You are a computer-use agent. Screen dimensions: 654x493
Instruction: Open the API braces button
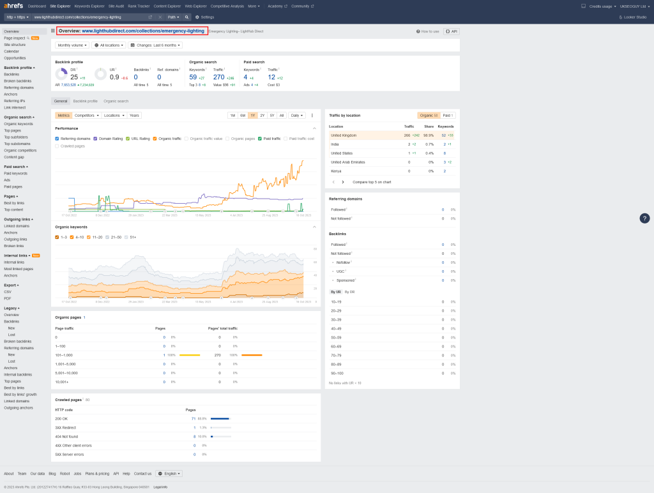451,31
